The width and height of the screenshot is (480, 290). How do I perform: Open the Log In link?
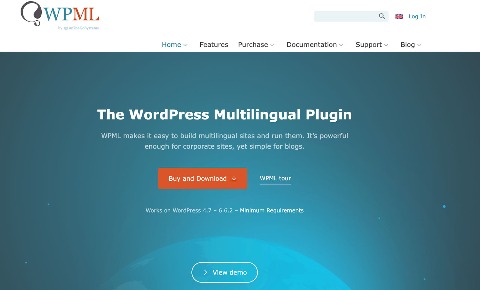(x=417, y=17)
